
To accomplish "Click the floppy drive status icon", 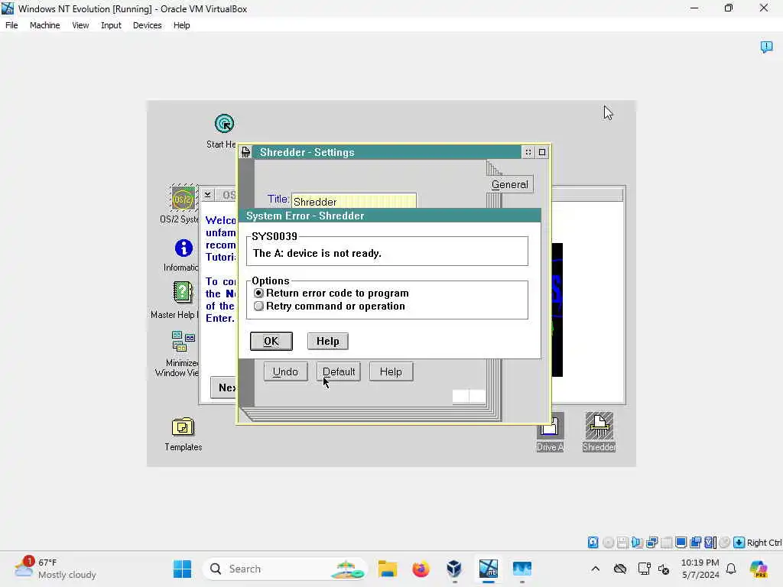I will [x=622, y=543].
